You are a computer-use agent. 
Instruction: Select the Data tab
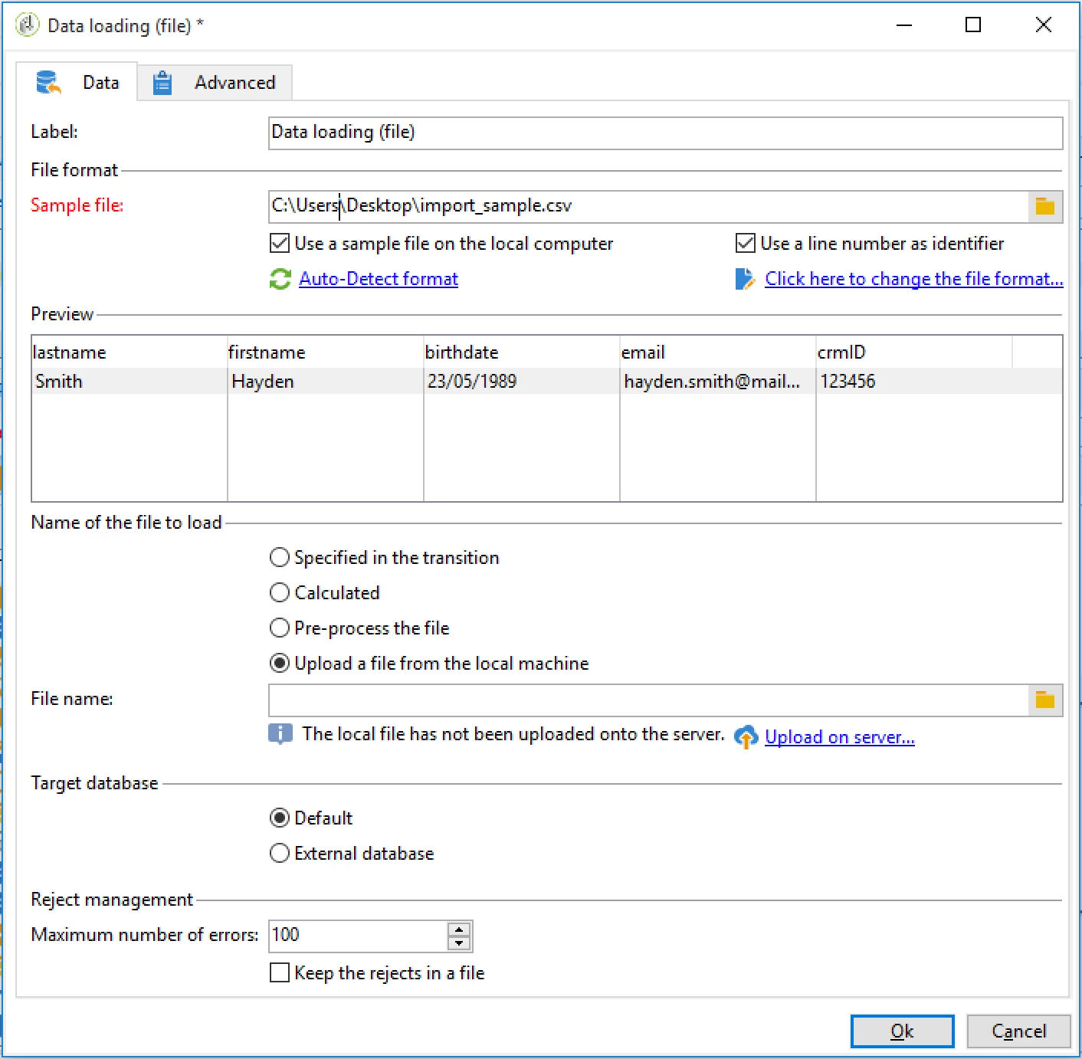77,82
